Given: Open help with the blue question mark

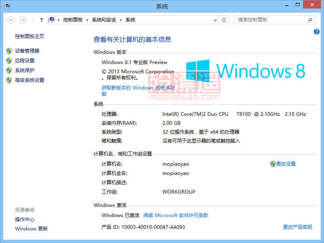Looking at the screenshot, I should click(316, 32).
